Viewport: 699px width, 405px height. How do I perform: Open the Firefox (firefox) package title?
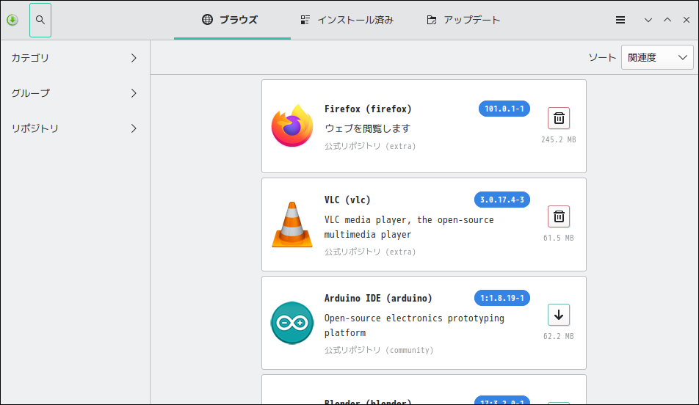coord(368,109)
